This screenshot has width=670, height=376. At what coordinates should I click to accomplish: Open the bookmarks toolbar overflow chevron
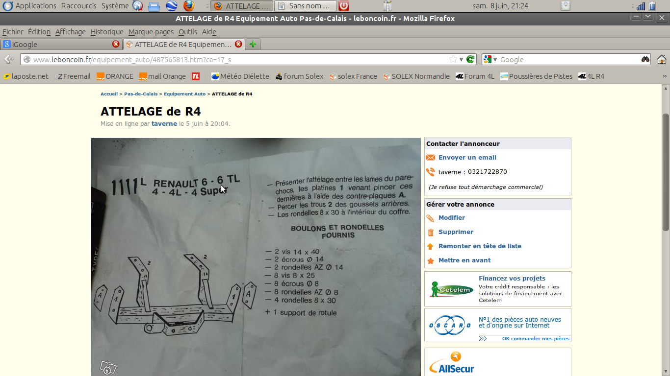coord(665,76)
